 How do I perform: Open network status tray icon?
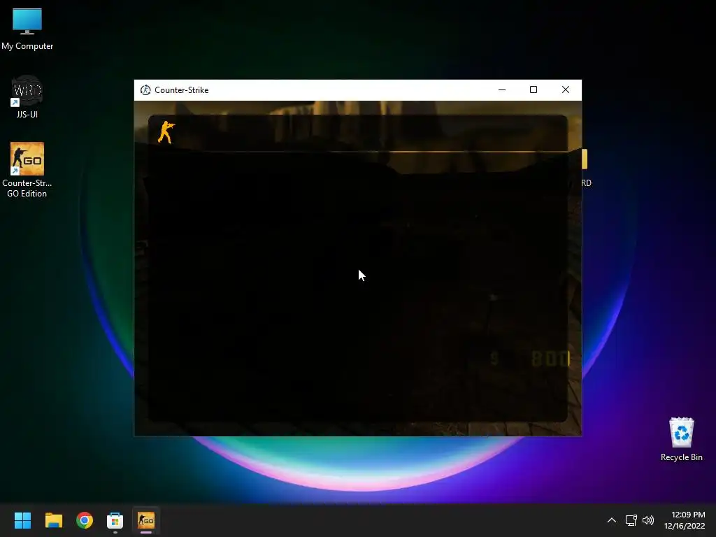[631, 520]
